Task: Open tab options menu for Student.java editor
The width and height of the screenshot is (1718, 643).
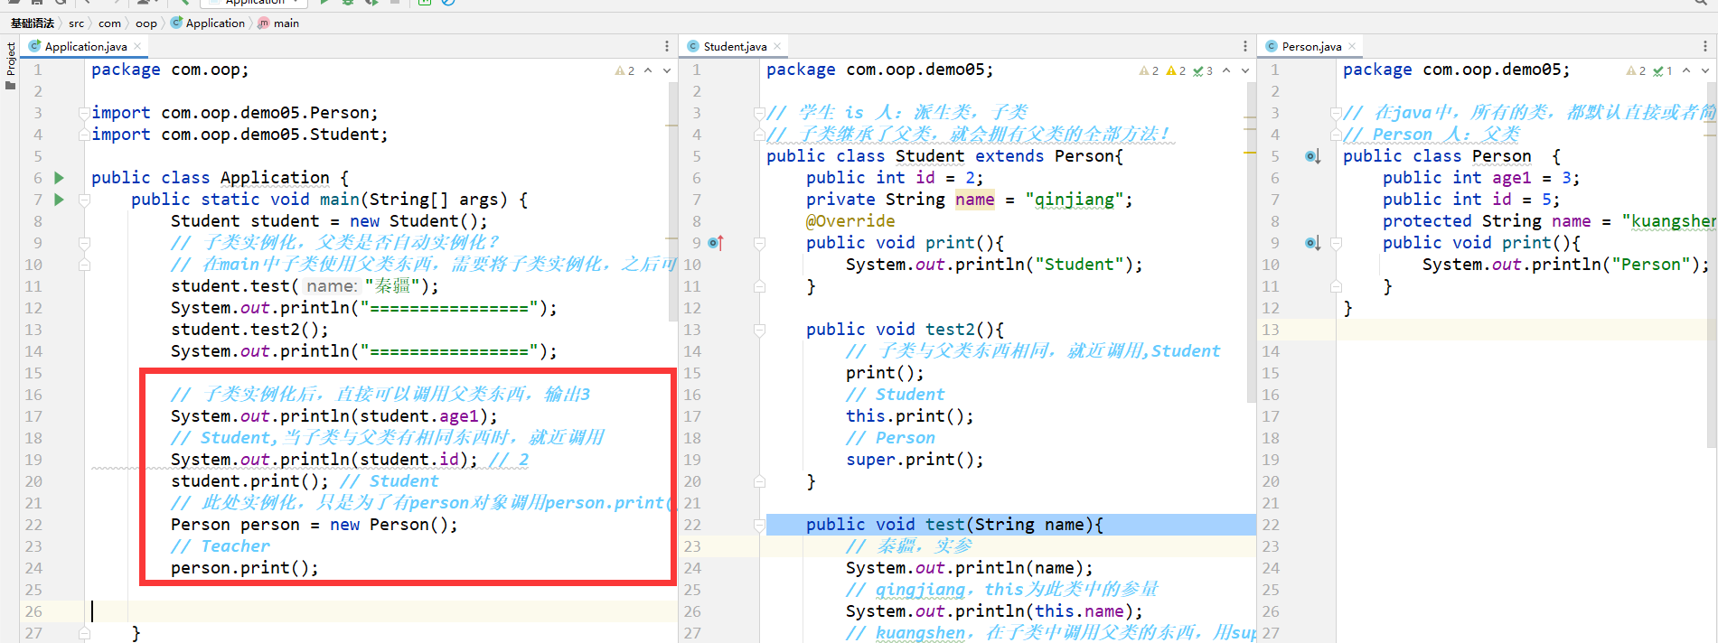Action: click(x=1245, y=46)
